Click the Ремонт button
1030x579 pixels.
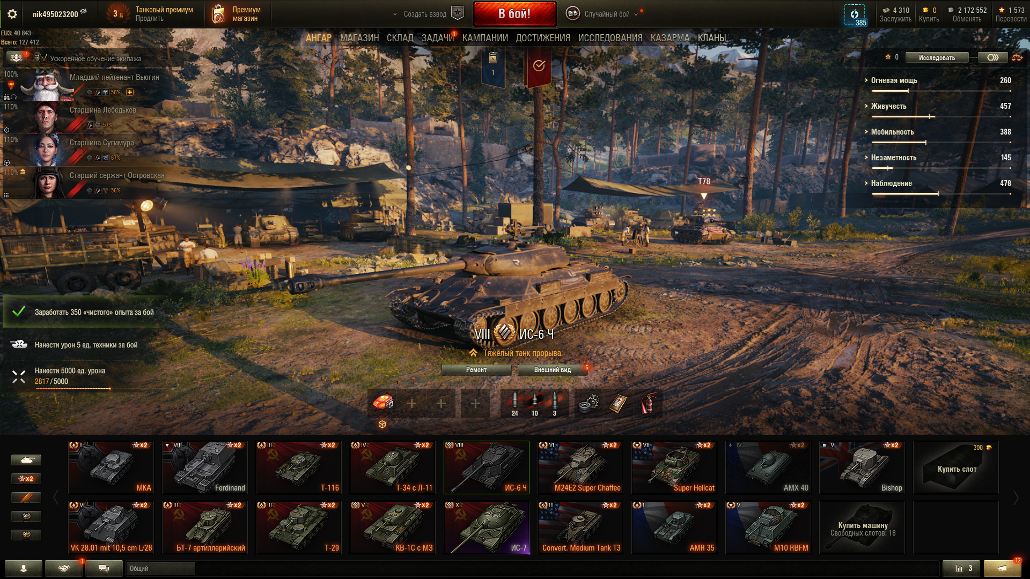point(476,370)
